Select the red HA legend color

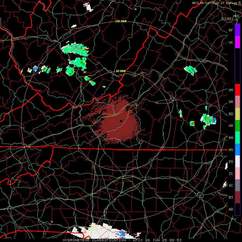(237, 90)
